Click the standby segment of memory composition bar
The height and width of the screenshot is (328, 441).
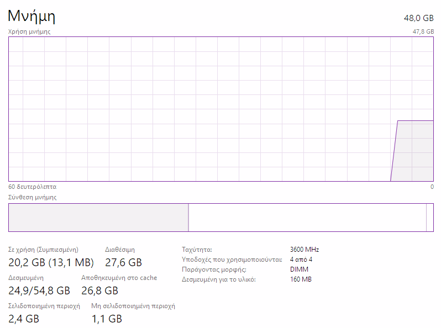click(x=307, y=218)
